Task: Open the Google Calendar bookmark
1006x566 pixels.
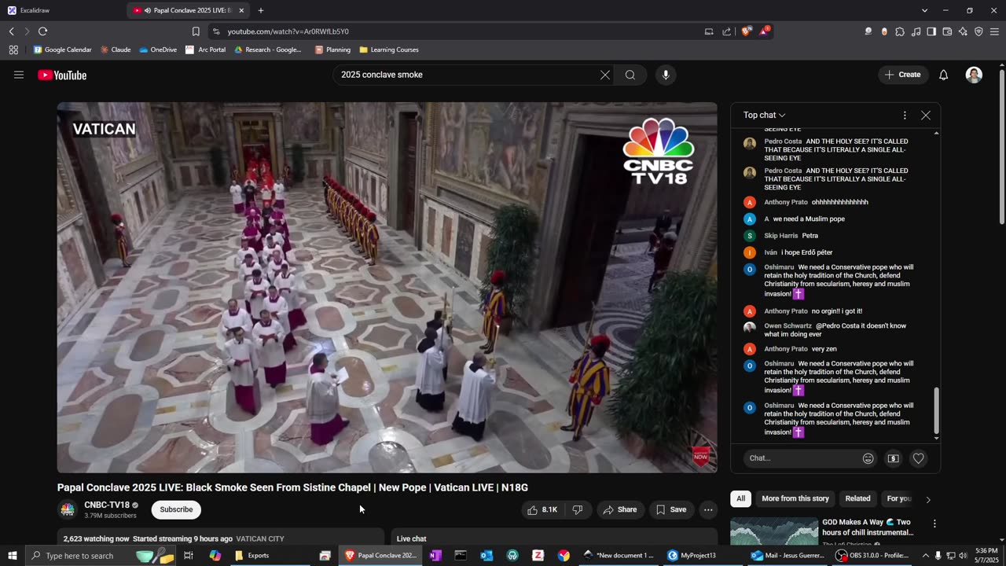Action: coord(62,50)
